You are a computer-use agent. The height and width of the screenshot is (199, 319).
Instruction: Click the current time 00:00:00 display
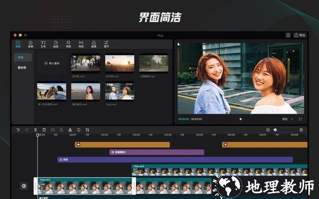pos(183,119)
